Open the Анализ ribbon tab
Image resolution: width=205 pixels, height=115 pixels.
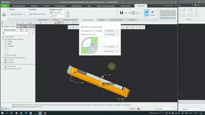(x=46, y=6)
